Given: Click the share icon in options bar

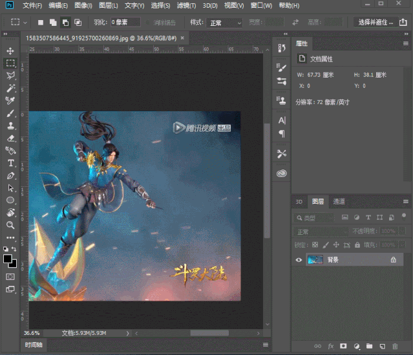Looking at the screenshot, I should coord(403,23).
